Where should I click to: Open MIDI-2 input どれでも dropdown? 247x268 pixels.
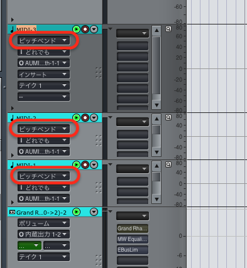[x=43, y=140]
